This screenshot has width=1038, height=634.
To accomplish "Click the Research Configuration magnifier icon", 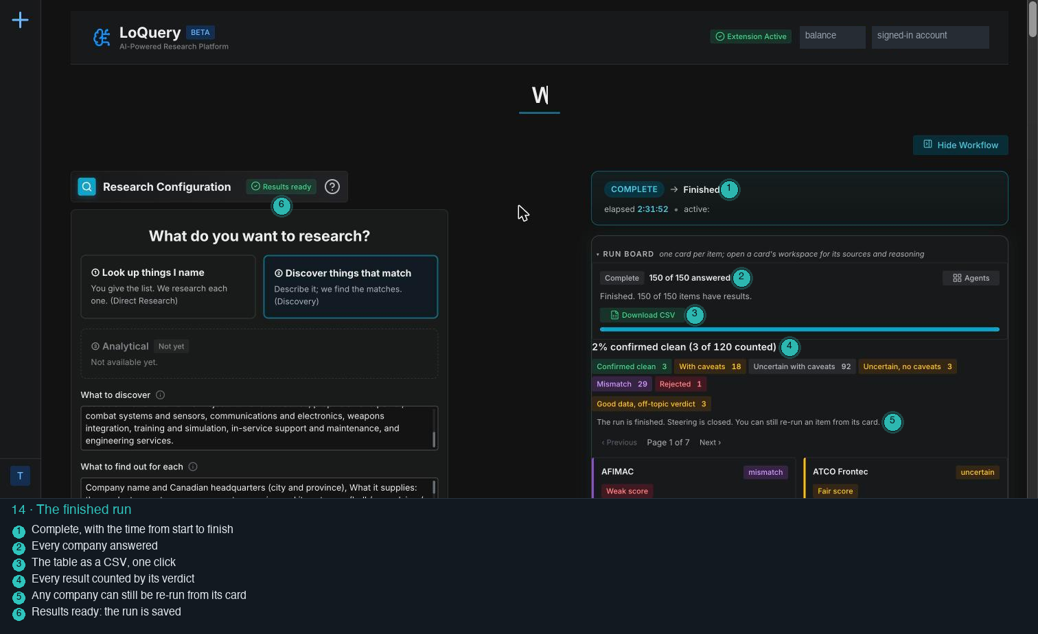I will (x=87, y=187).
